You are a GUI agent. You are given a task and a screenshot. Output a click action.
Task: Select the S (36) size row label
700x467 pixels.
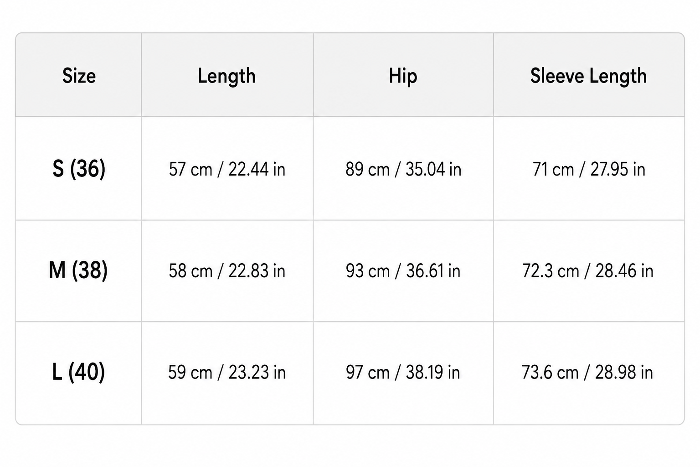pyautogui.click(x=79, y=169)
